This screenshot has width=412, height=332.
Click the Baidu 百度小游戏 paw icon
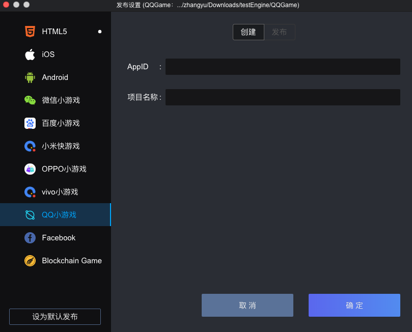click(x=30, y=123)
